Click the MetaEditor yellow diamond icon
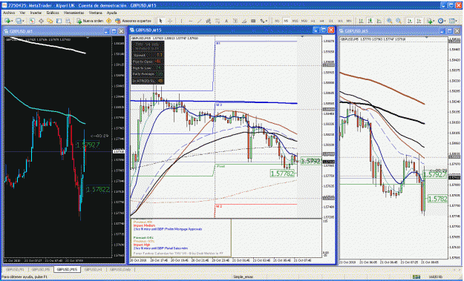The width and height of the screenshot is (464, 281). pyautogui.click(x=108, y=21)
